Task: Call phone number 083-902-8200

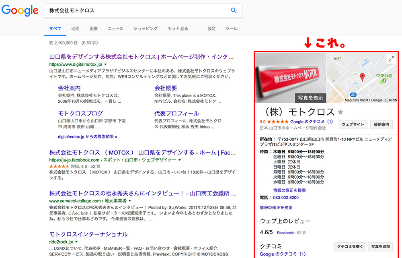Action: click(286, 198)
